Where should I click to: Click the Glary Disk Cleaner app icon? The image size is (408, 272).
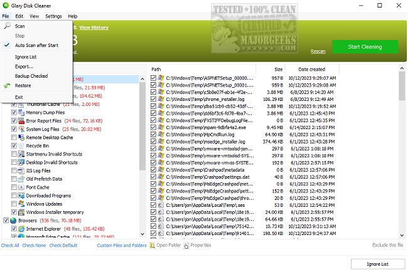(x=6, y=6)
